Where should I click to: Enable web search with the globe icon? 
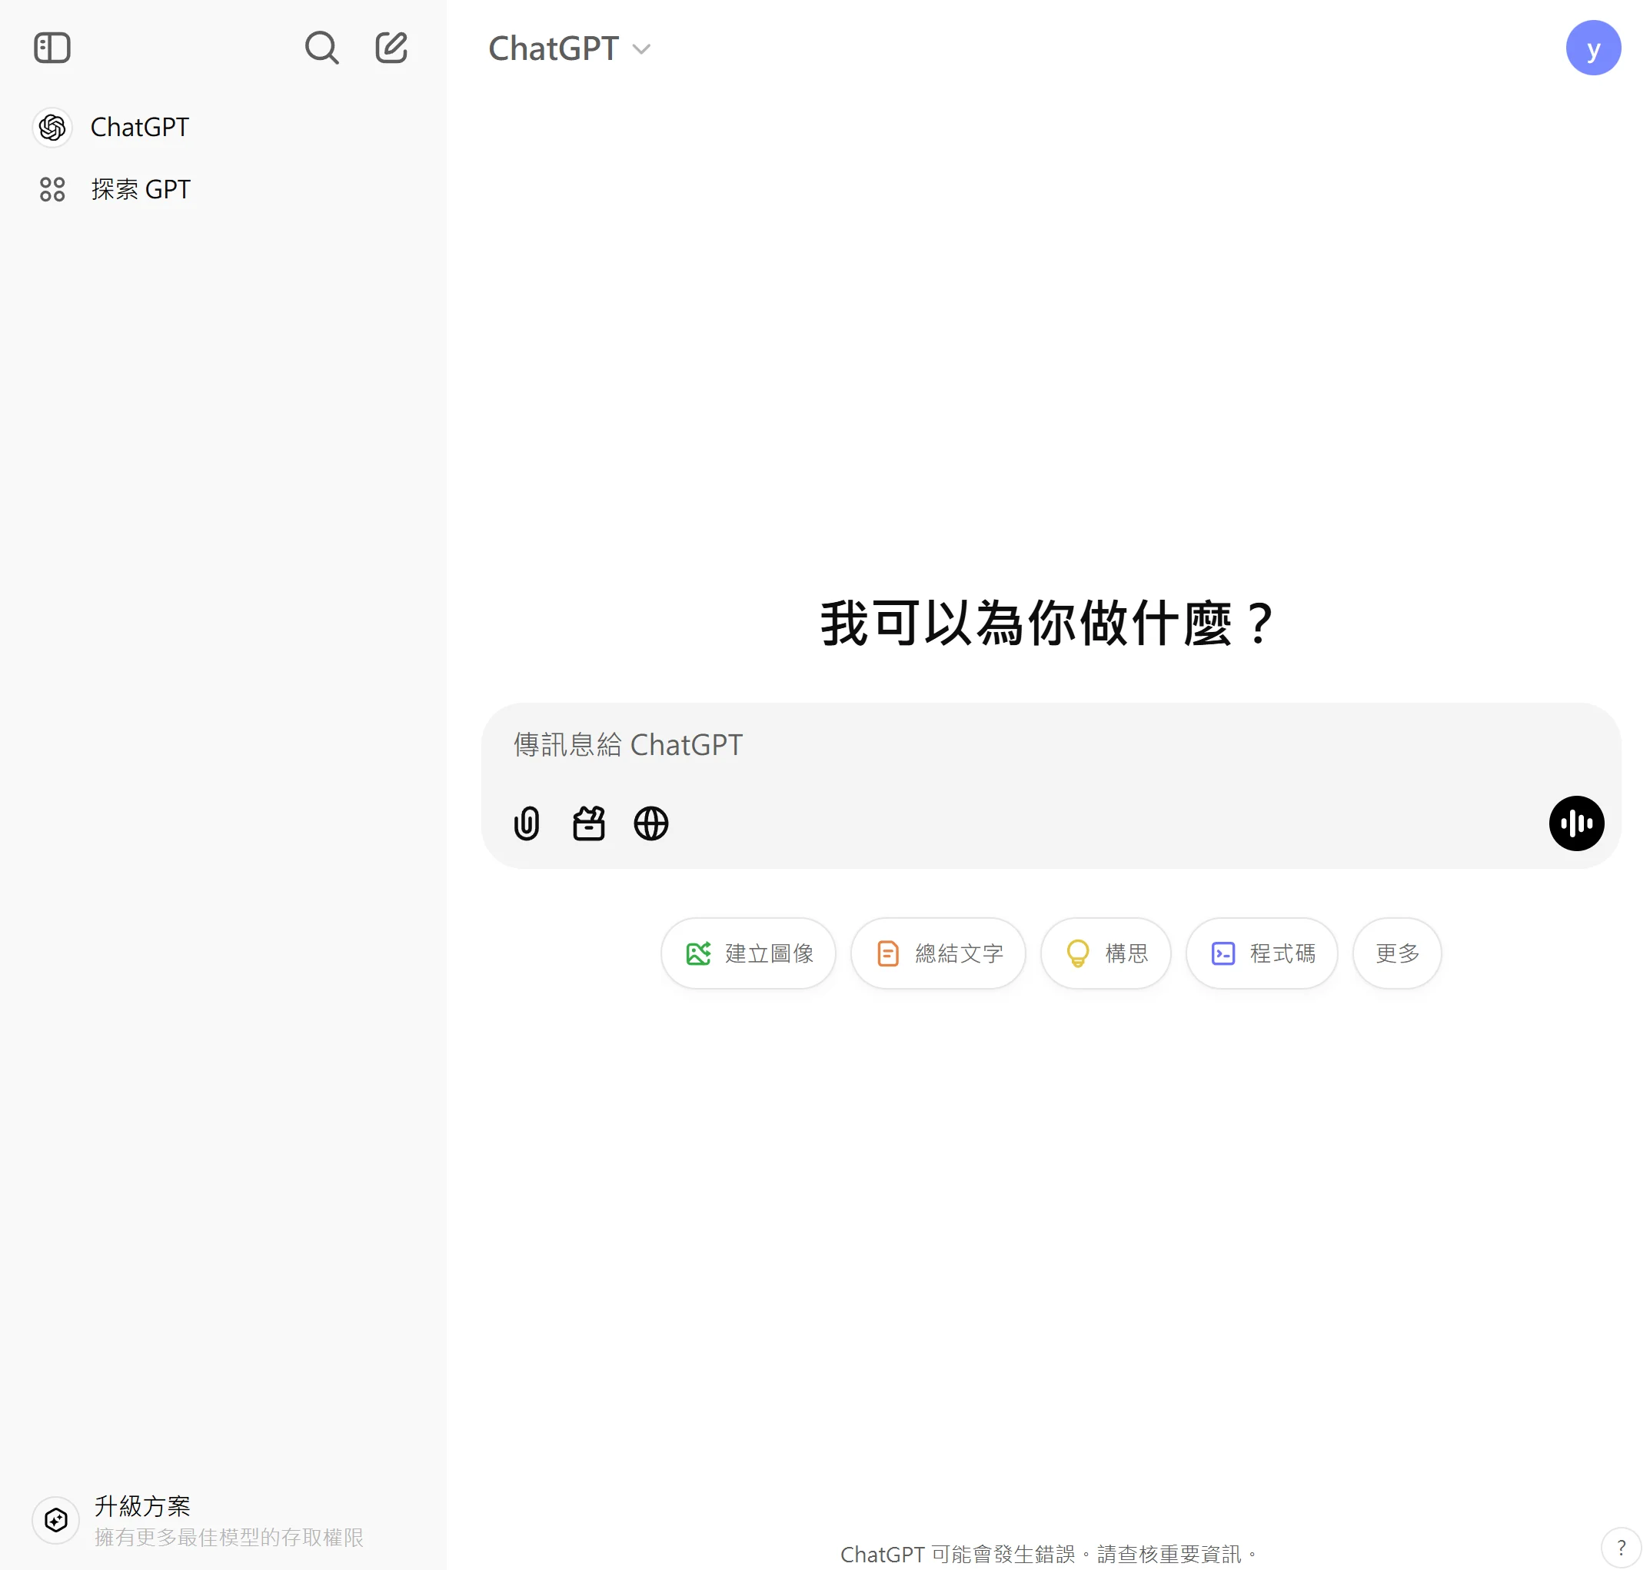click(x=650, y=823)
